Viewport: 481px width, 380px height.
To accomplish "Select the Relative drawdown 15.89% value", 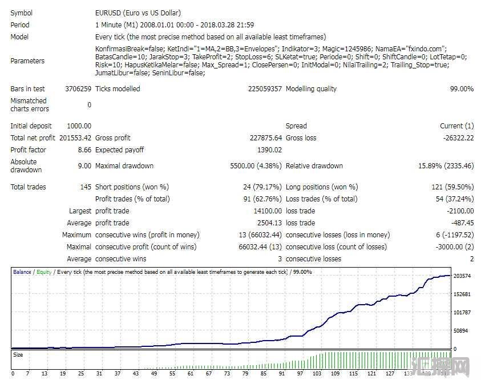I will (446, 166).
